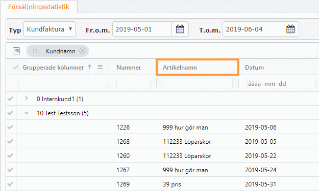The width and height of the screenshot is (319, 191).
Task: Toggle checkmark for row 1260
Action: [10, 155]
